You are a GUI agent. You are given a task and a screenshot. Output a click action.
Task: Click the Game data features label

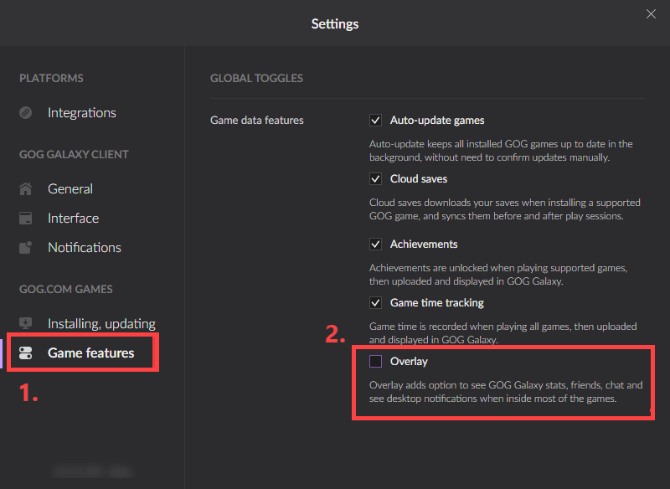coord(257,121)
